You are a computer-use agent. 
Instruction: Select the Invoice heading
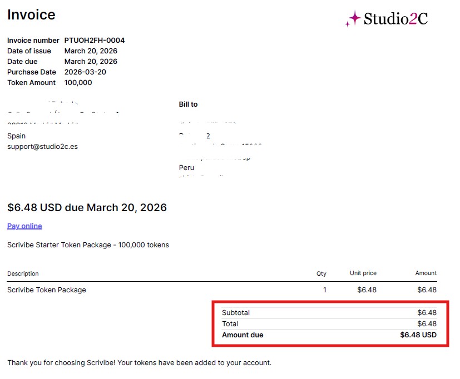coord(31,14)
